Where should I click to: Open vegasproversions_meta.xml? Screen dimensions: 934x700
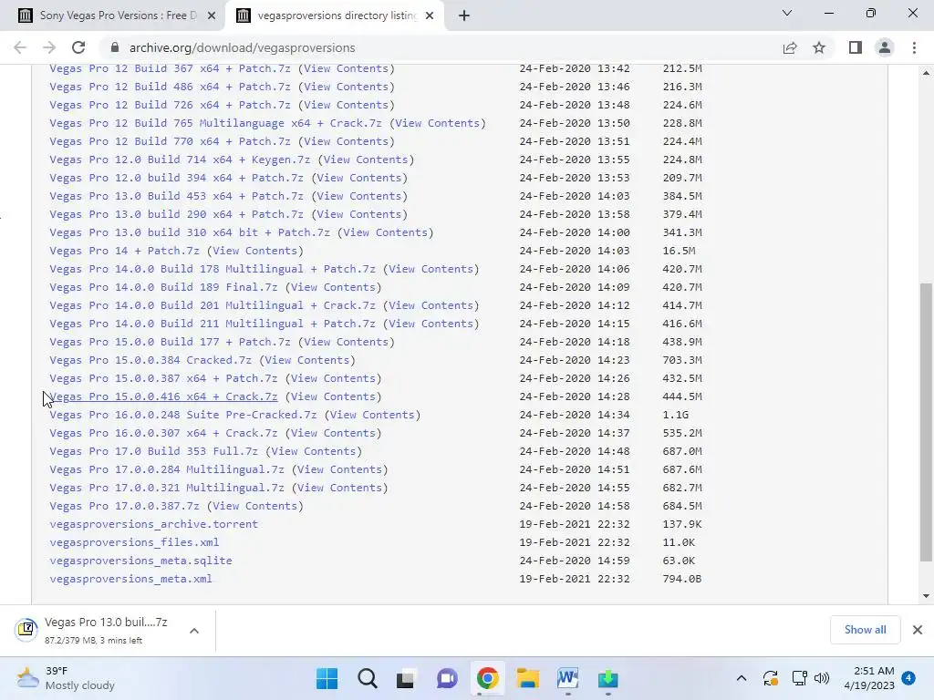(x=130, y=579)
